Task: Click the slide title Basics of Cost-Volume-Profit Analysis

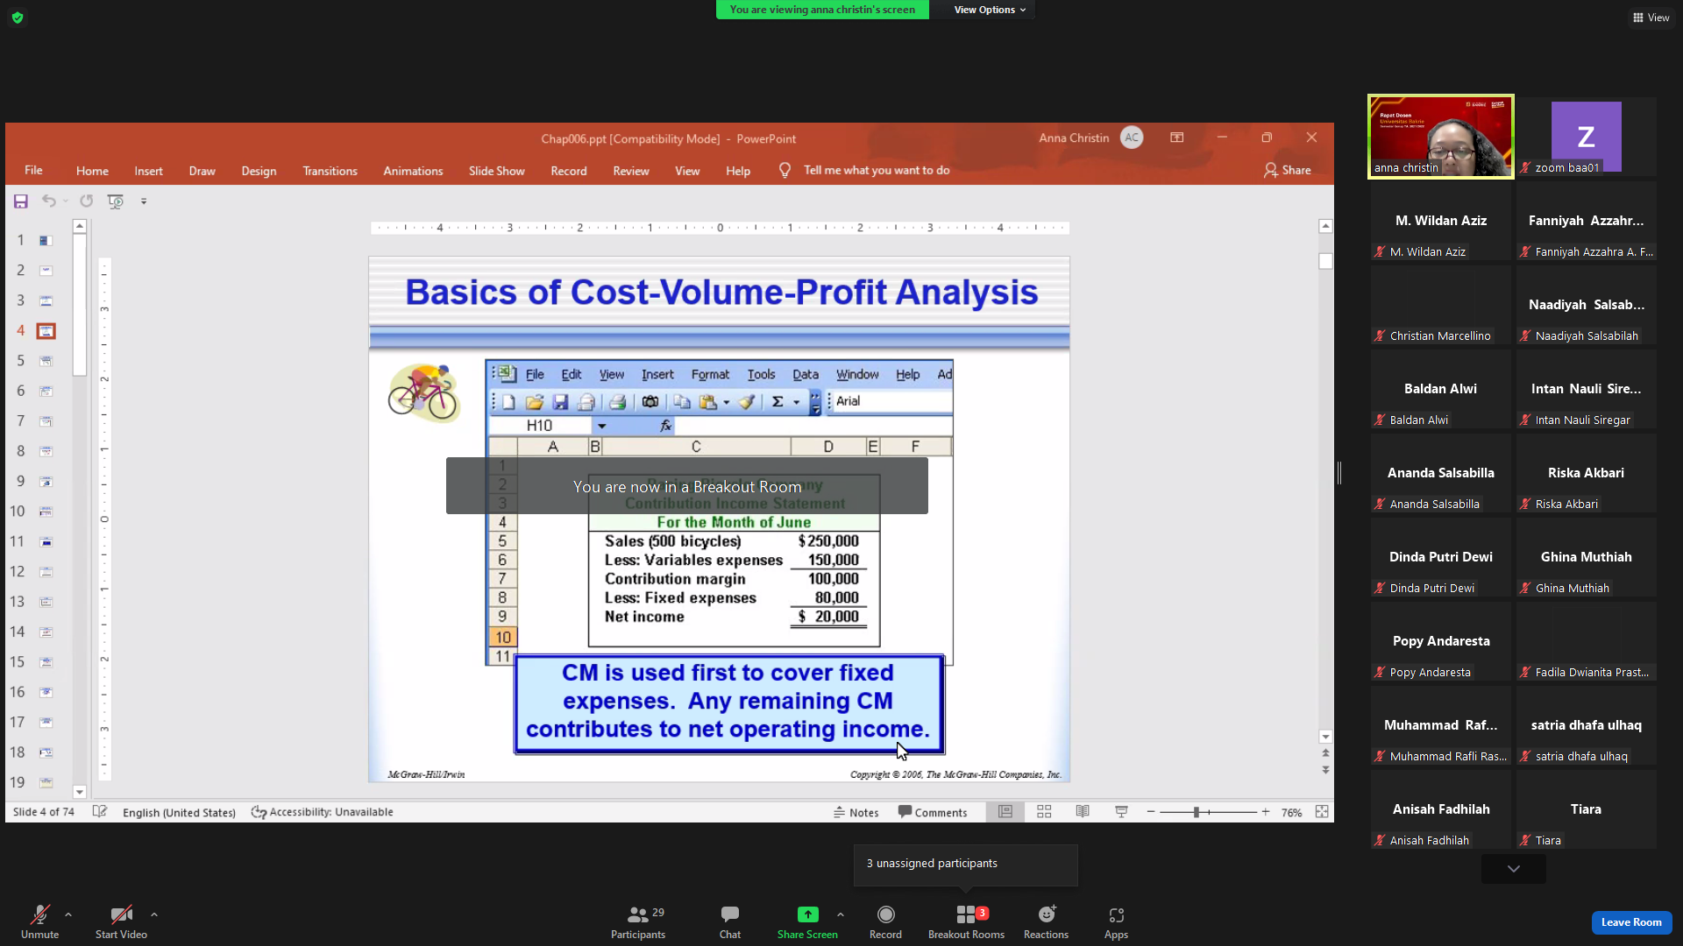Action: (721, 293)
